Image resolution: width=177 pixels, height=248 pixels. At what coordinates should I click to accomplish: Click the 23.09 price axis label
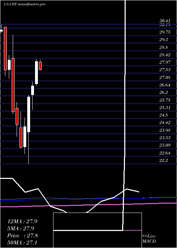[x=165, y=145]
